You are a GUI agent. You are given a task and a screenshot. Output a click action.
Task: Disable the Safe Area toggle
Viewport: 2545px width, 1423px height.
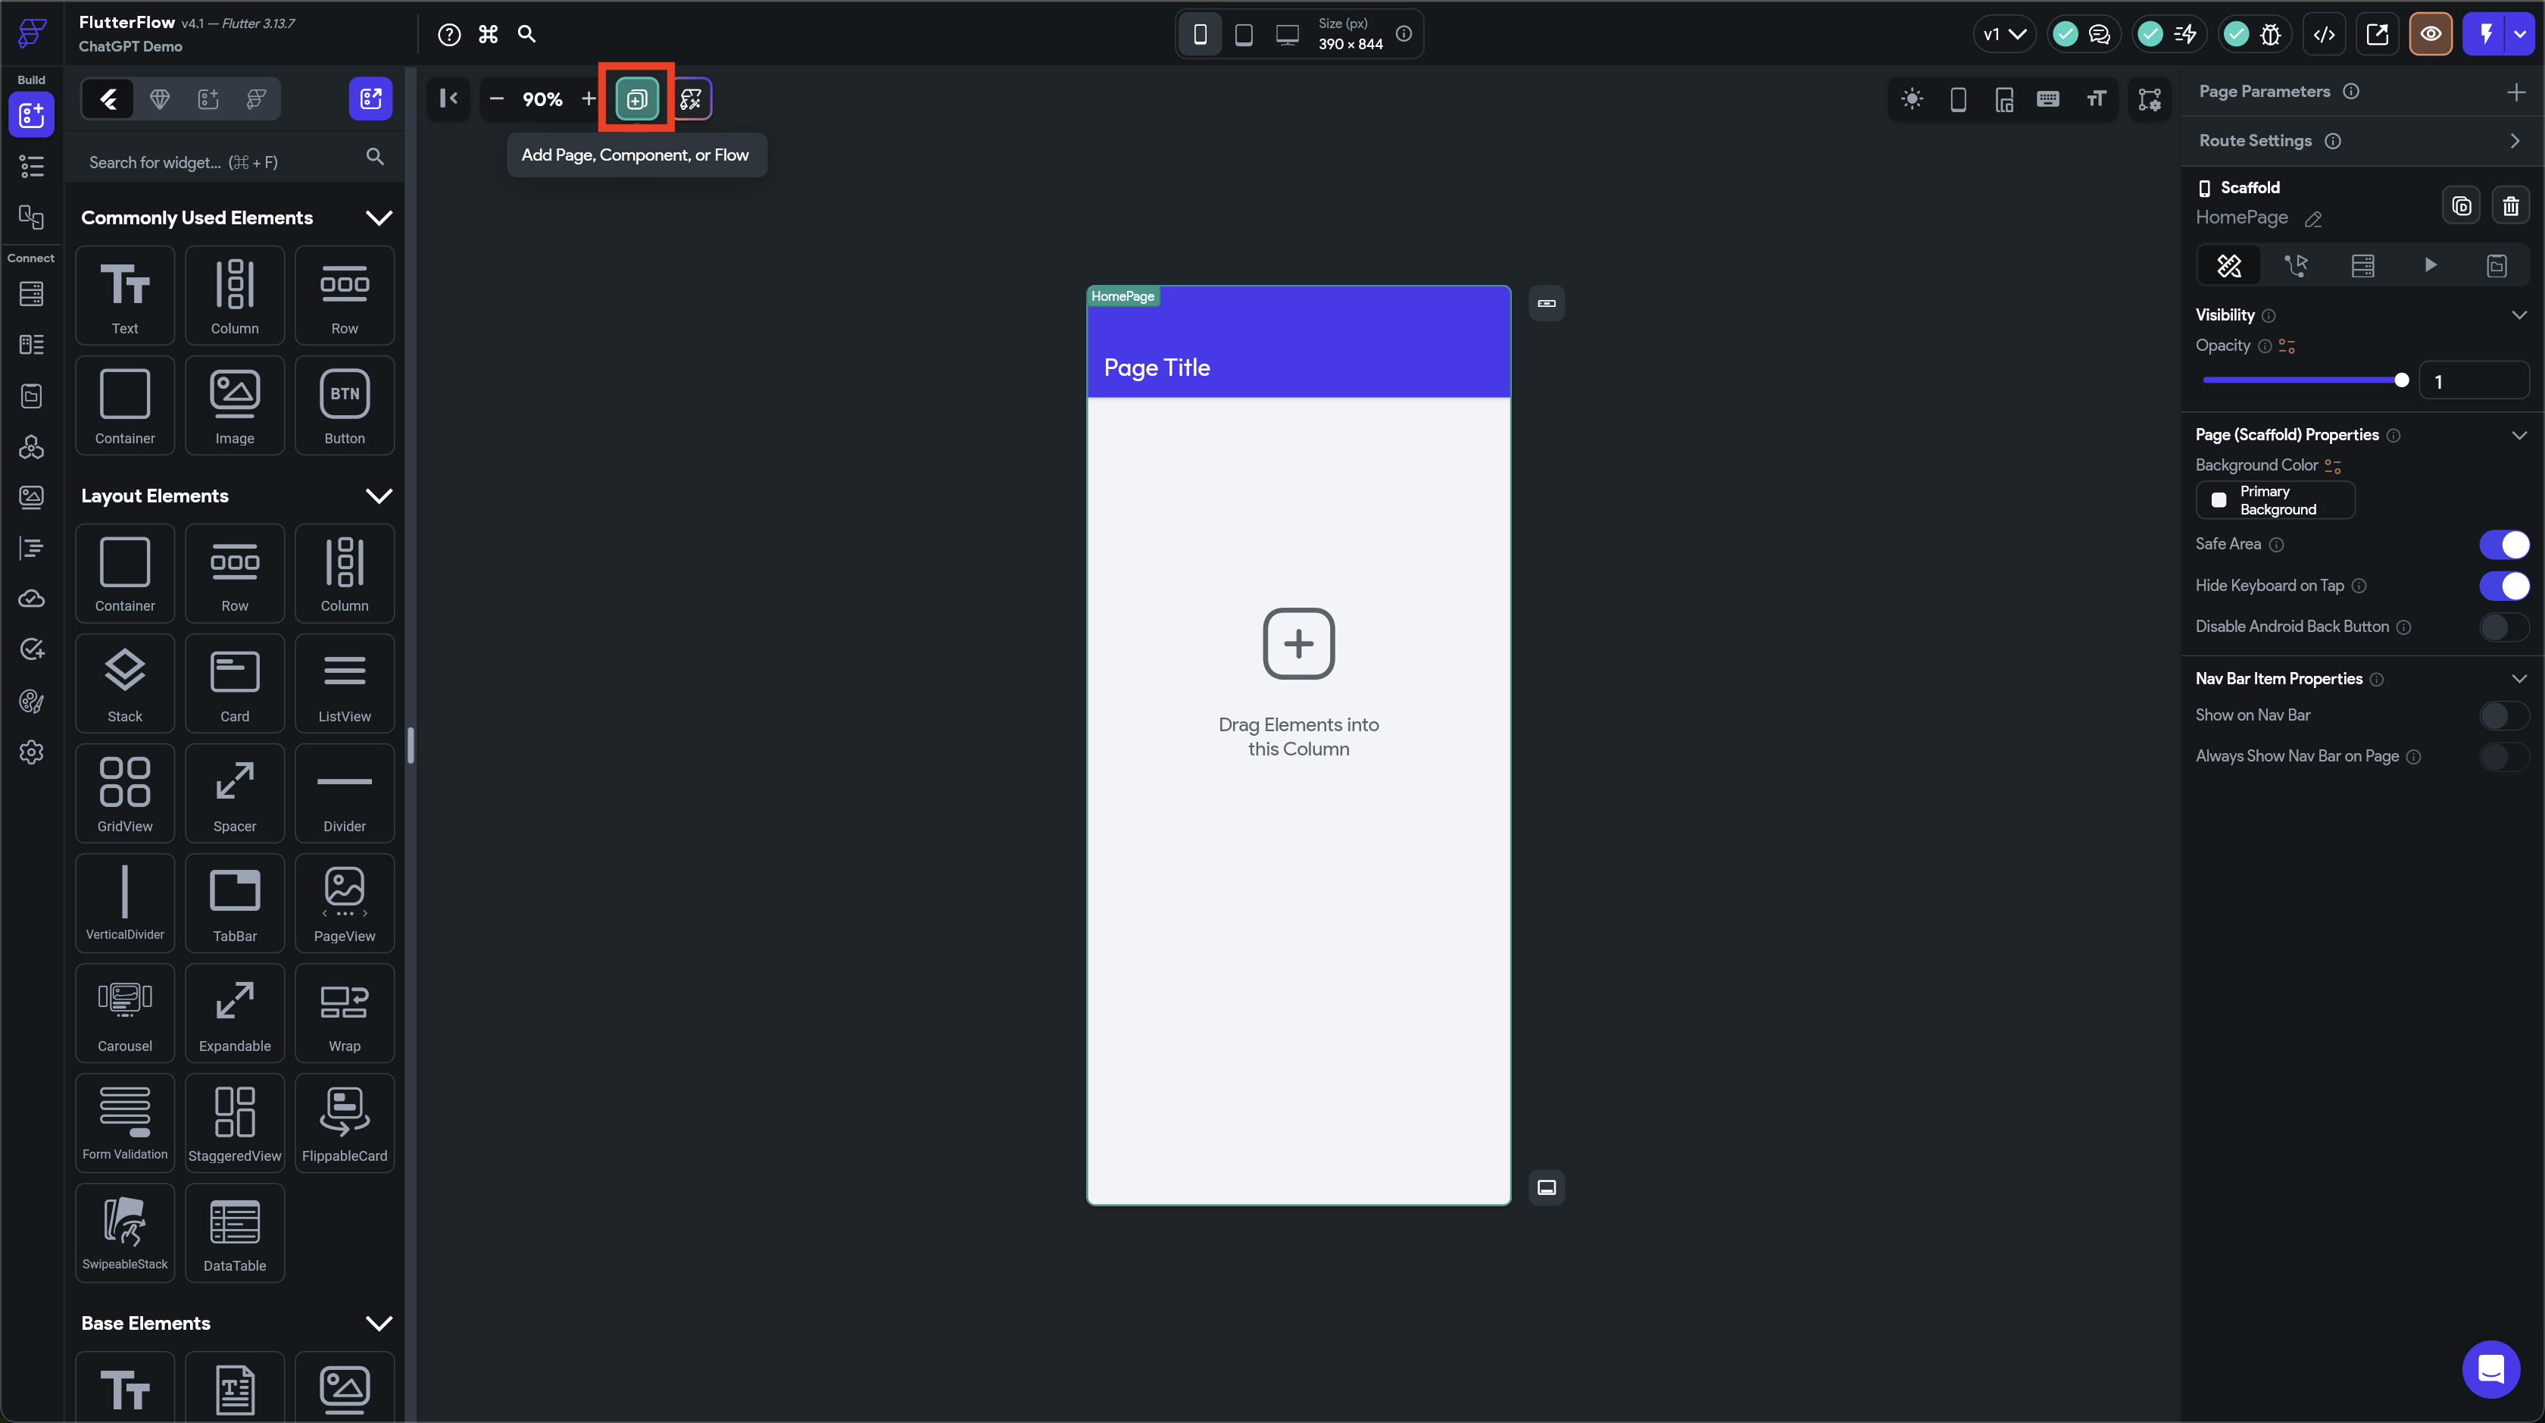[2503, 545]
